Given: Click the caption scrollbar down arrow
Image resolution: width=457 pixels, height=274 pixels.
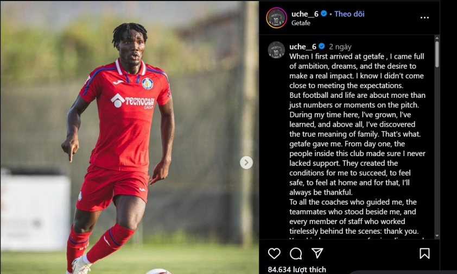Looking at the screenshot, I should coord(436,235).
